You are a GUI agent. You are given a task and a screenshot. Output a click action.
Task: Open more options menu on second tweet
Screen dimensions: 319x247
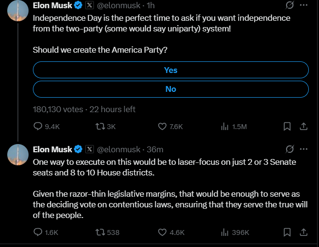tap(304, 149)
